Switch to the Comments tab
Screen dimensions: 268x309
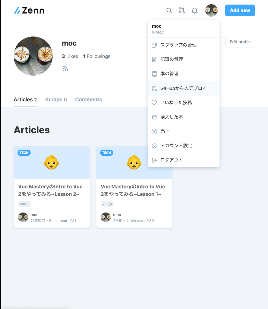[88, 99]
